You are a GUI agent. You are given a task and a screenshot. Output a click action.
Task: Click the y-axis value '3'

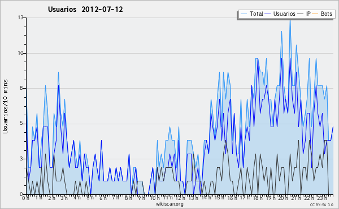click(21, 159)
